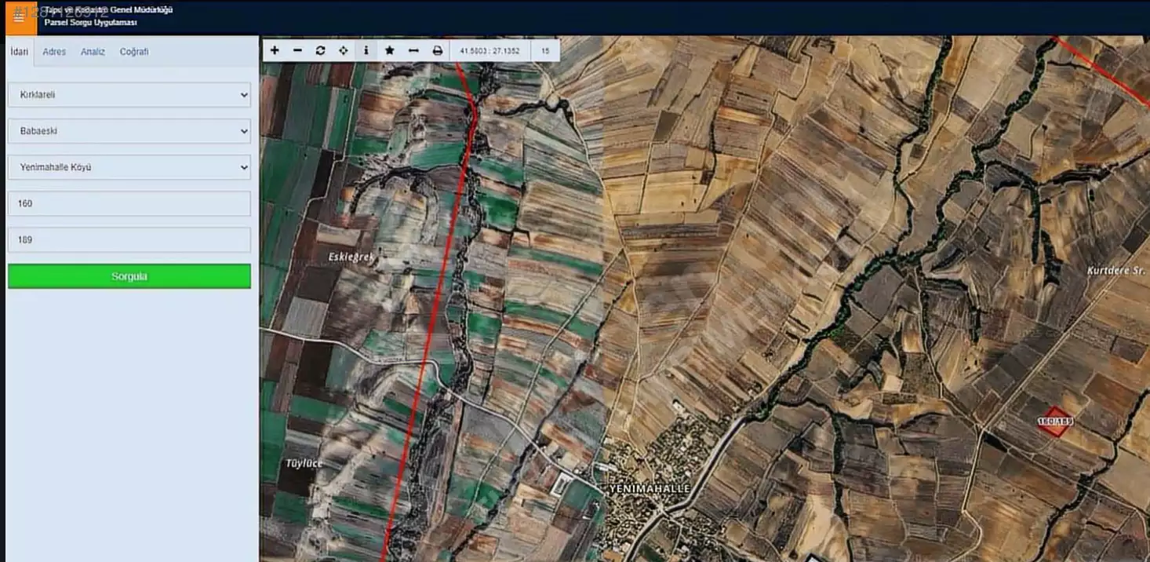This screenshot has height=562, width=1150.
Task: Switch to the Analiz tab
Action: [93, 52]
